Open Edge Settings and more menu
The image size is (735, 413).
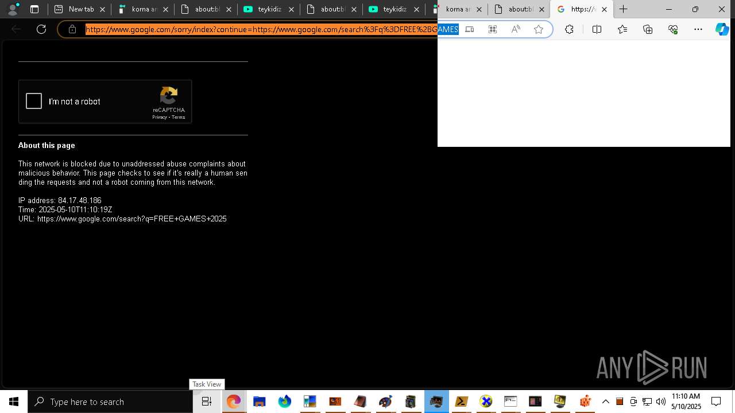[698, 29]
